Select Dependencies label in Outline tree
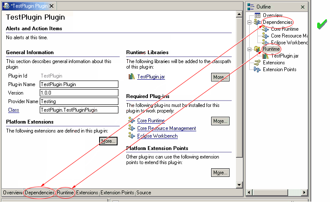 coord(277,22)
